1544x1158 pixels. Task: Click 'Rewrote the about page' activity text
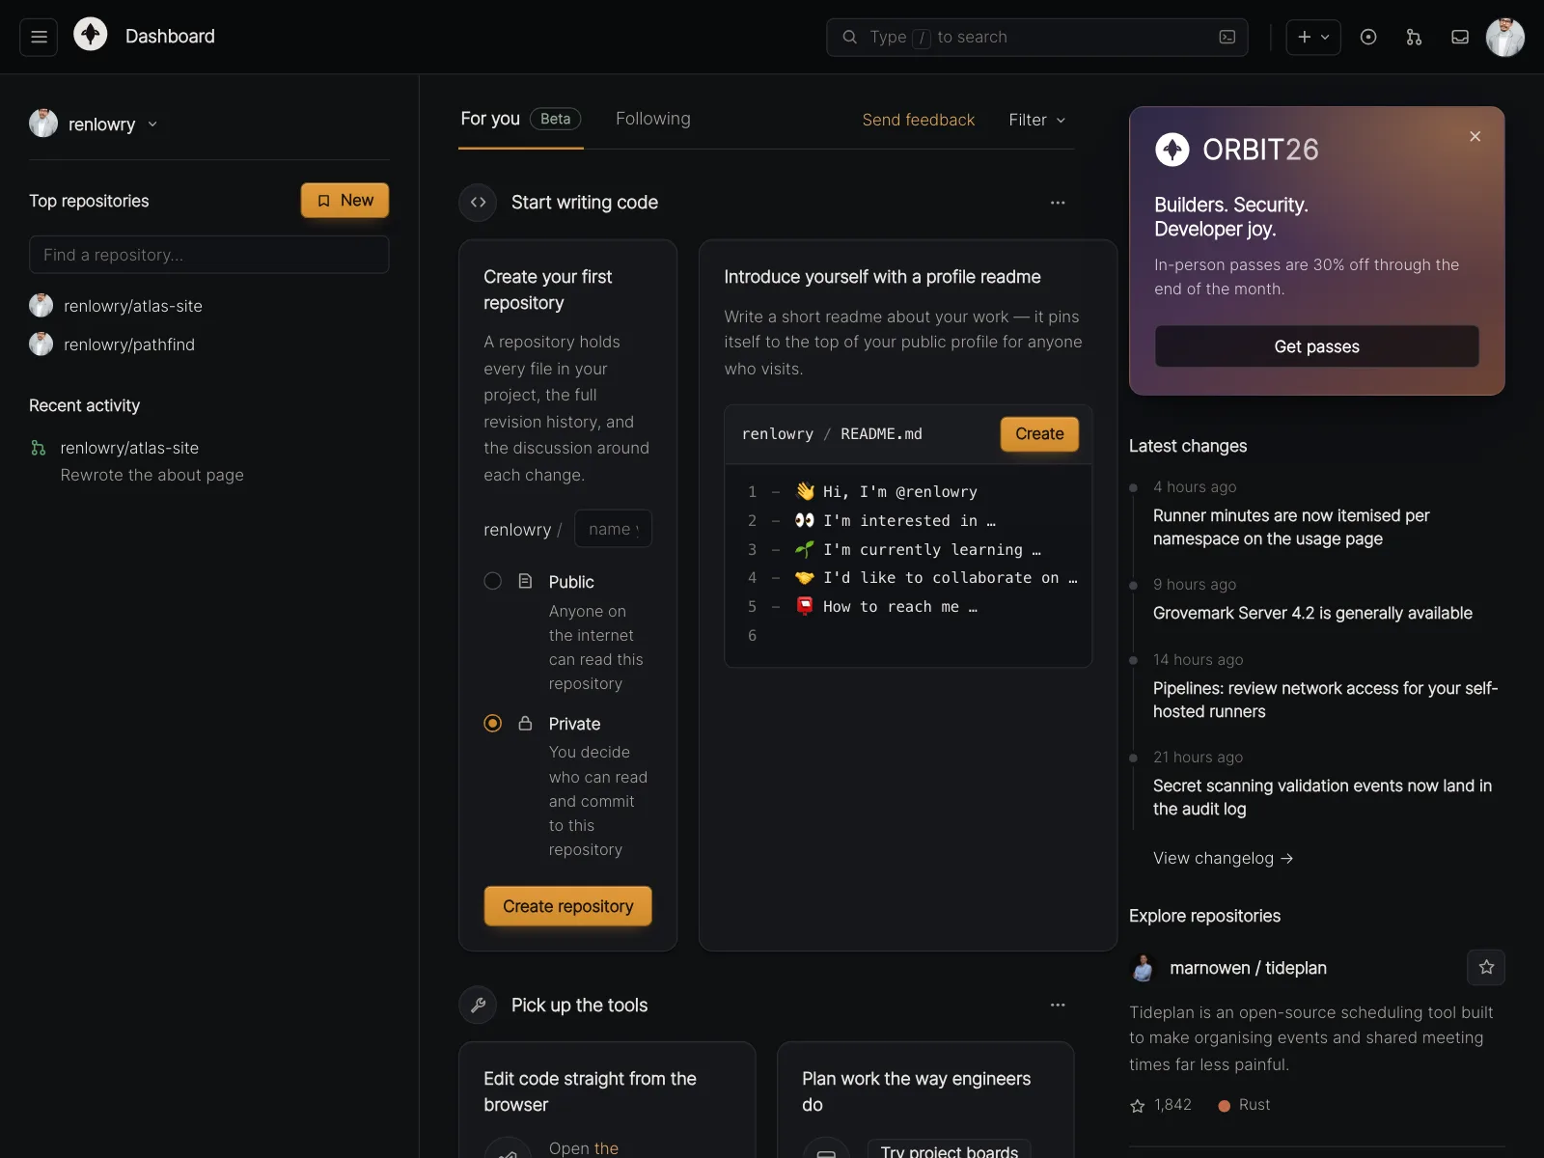click(152, 475)
